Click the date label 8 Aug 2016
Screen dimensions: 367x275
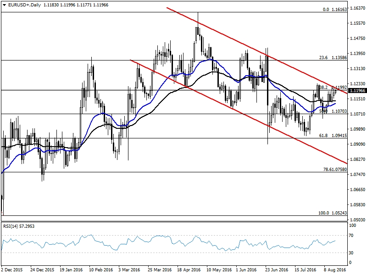(335, 269)
